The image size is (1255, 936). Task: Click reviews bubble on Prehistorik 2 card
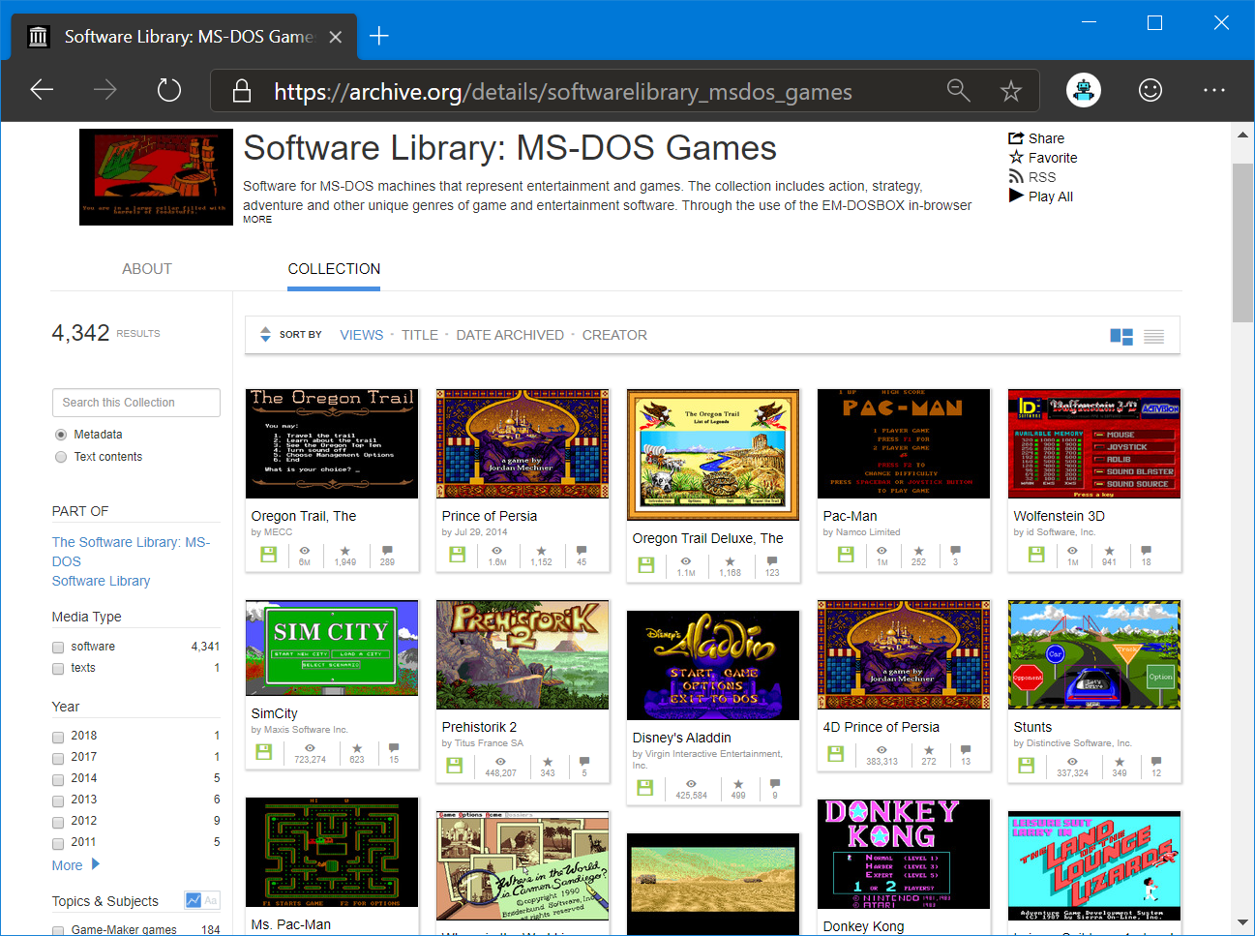584,762
